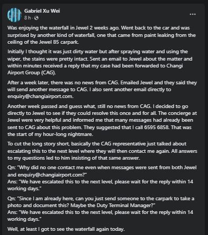The height and width of the screenshot is (235, 208).
Task: Click the paragraph starting 'After a week later'
Action: pos(102,90)
